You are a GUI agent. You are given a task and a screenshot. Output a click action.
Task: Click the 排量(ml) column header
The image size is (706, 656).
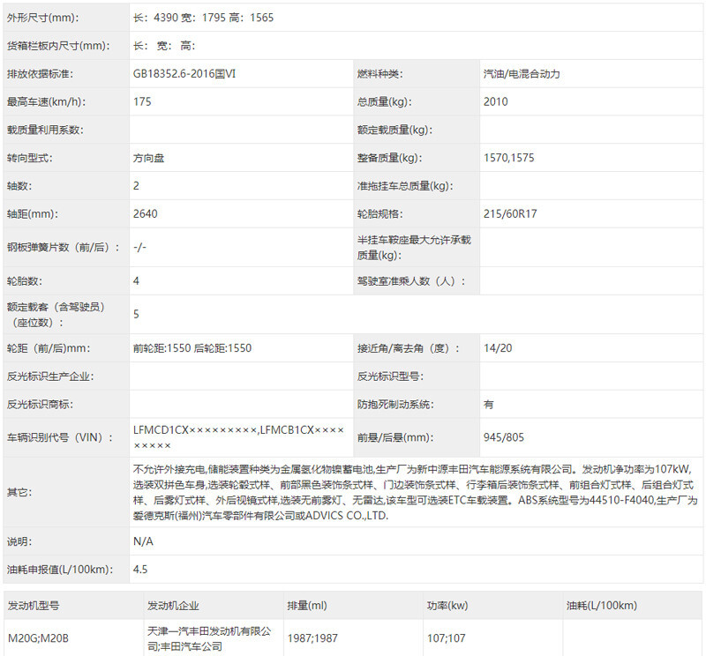[307, 606]
